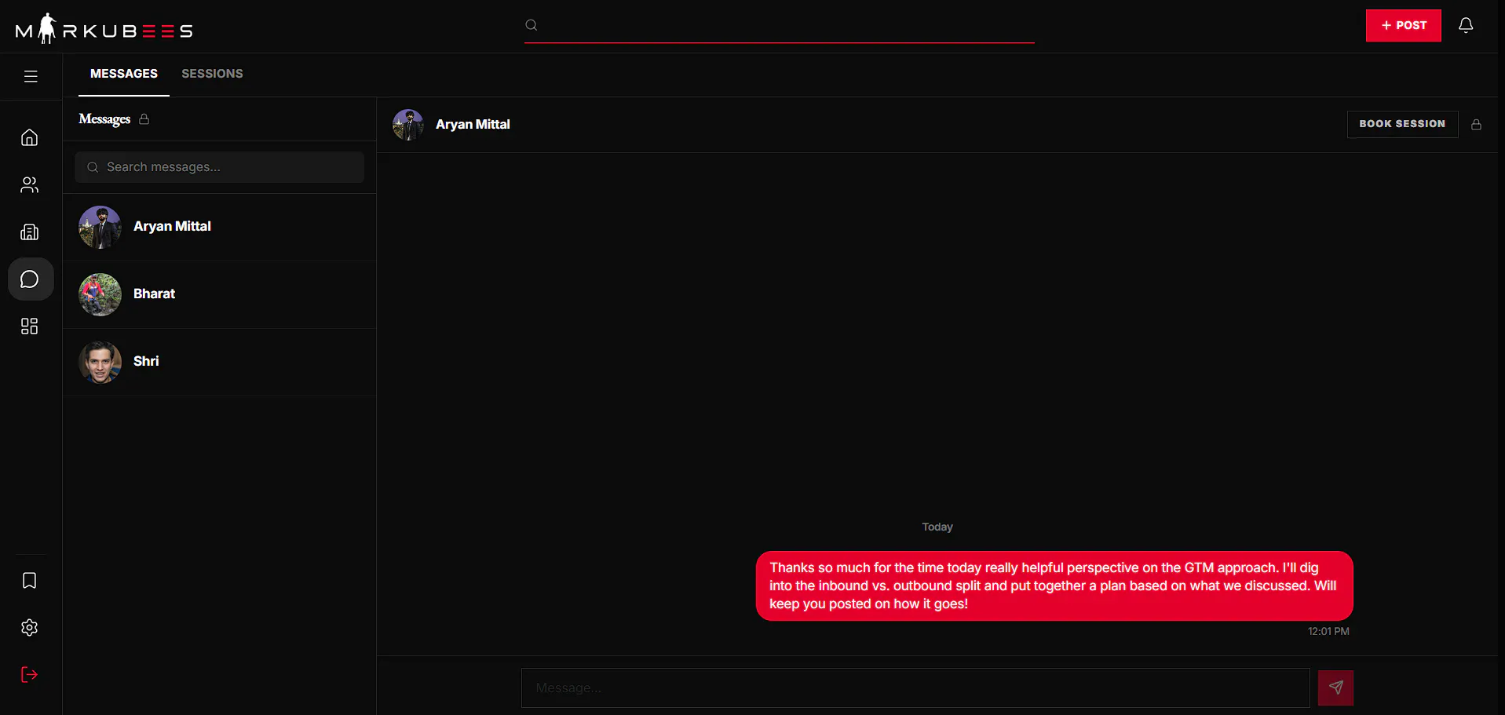1505x715 pixels.
Task: Click Aryan Mittal's avatar in the conversation list
Action: (x=100, y=227)
